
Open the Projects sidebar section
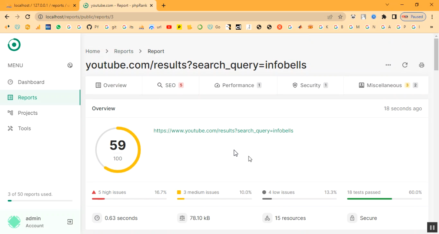tap(27, 113)
